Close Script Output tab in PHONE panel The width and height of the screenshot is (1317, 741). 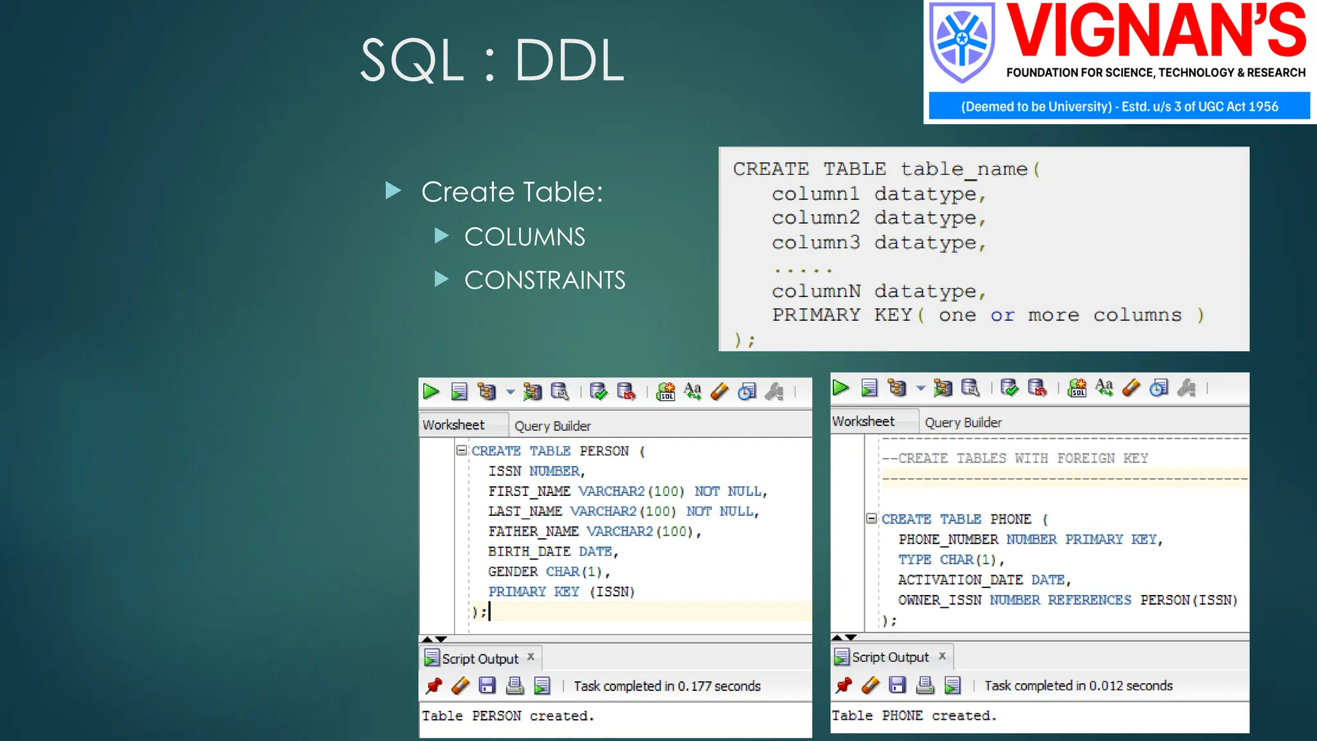[942, 655]
